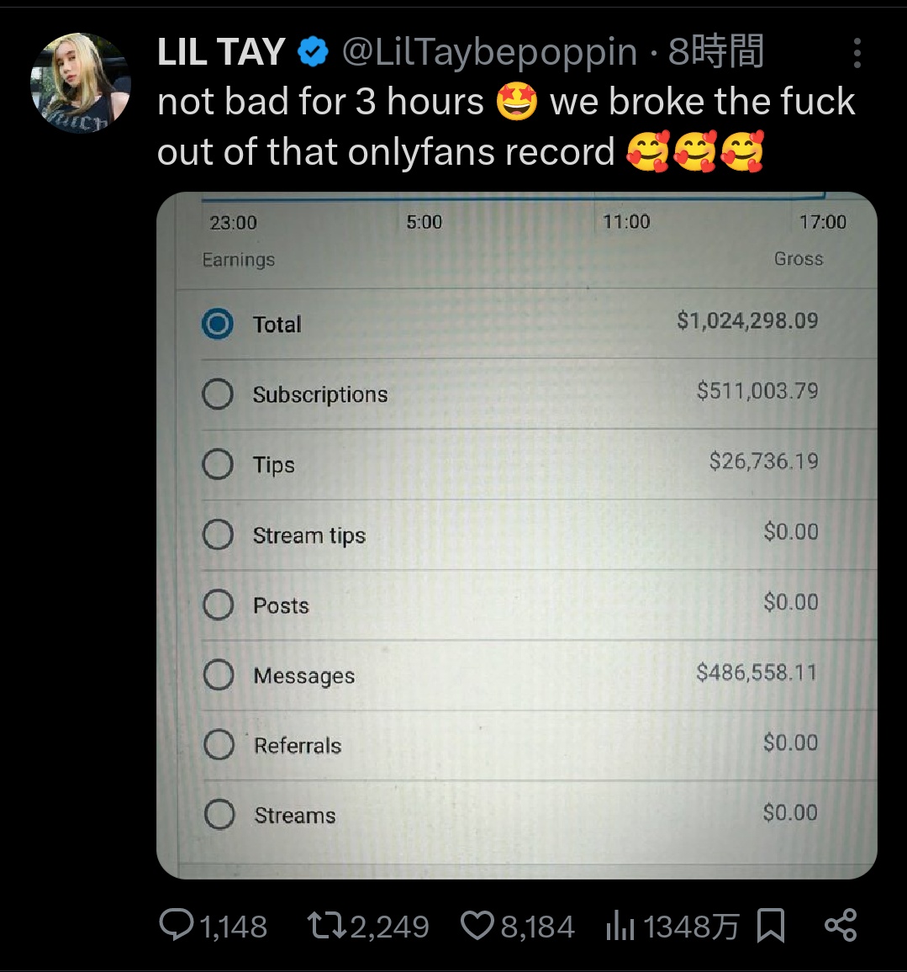The height and width of the screenshot is (972, 907).
Task: Select the Total radio button
Action: pos(218,324)
